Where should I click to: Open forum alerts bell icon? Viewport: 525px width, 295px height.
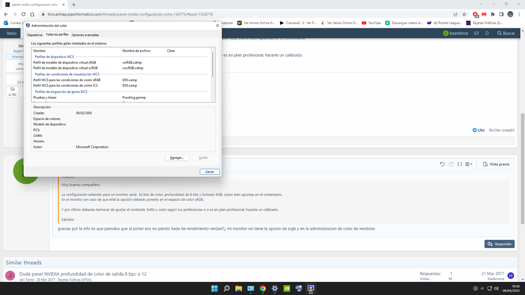[x=487, y=33]
